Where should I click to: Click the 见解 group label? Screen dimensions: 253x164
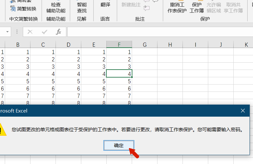click(x=82, y=19)
